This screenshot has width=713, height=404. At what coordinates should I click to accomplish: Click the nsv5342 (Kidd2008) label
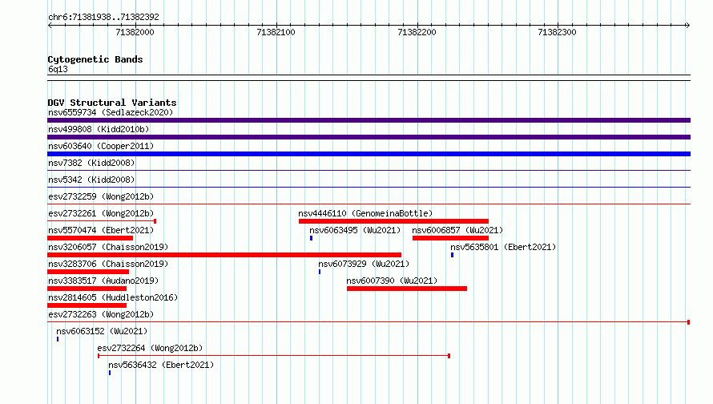(x=91, y=180)
